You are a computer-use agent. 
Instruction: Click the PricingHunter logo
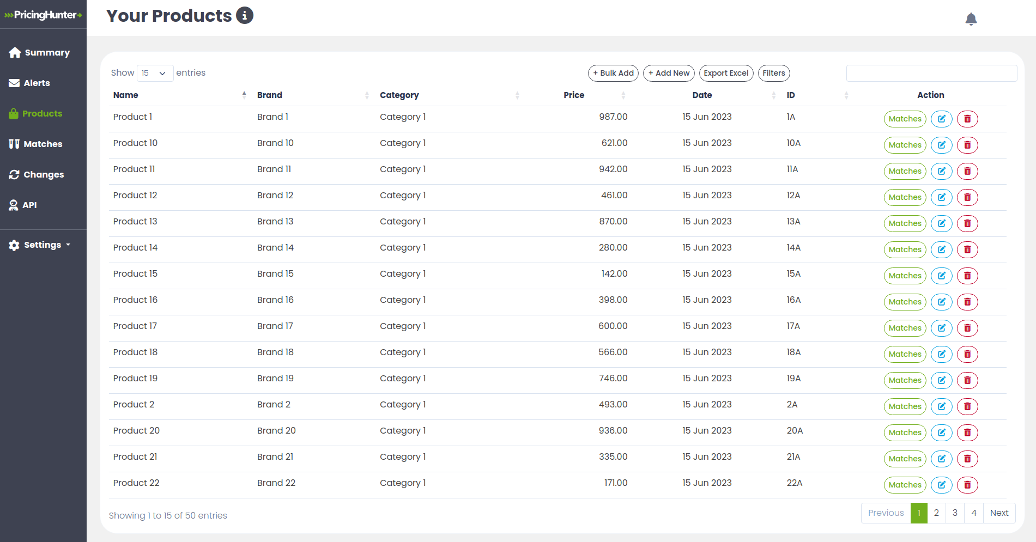tap(43, 15)
